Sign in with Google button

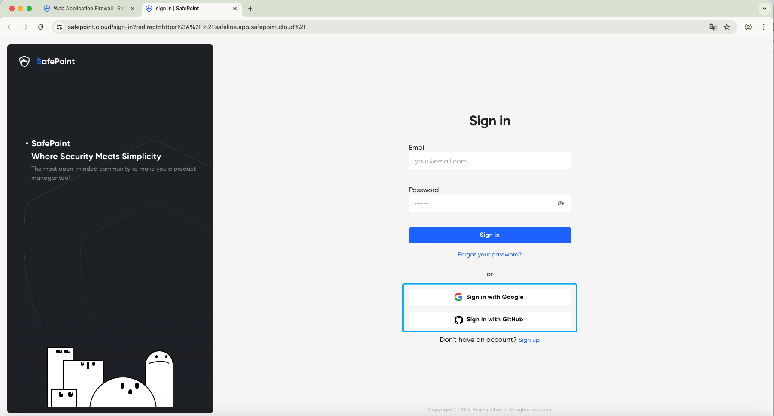pyautogui.click(x=490, y=297)
